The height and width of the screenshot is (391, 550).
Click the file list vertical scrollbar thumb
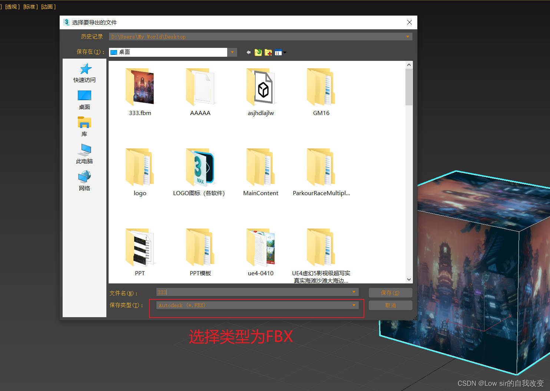tap(409, 87)
